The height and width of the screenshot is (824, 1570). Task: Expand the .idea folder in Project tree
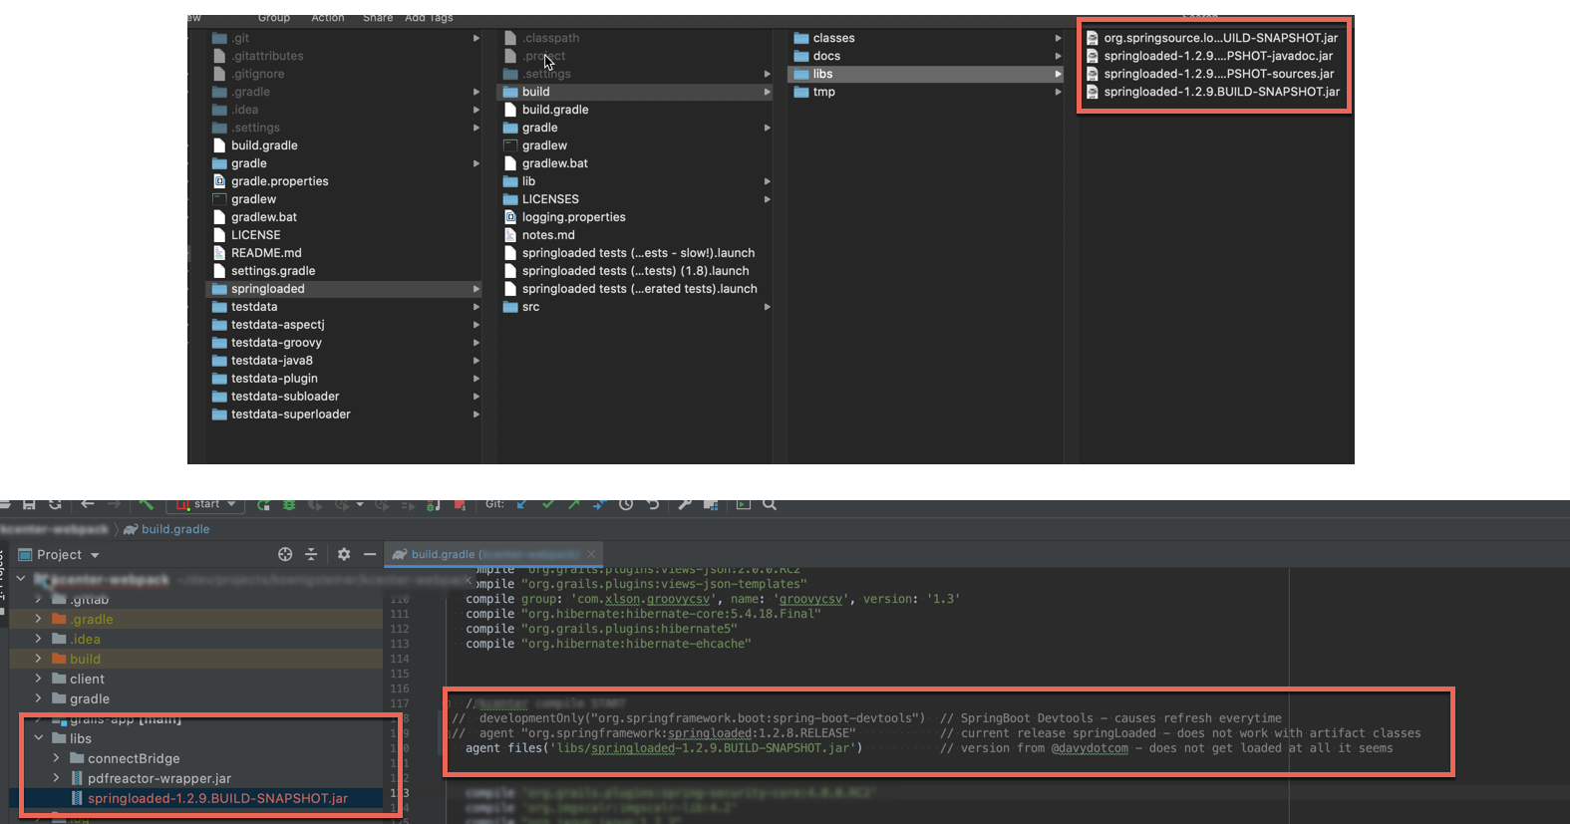coord(38,639)
